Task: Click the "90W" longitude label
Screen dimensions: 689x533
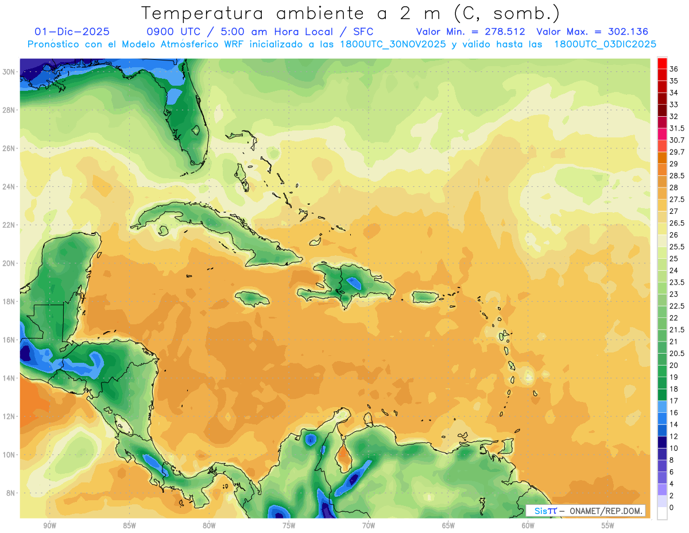Action: pos(49,526)
